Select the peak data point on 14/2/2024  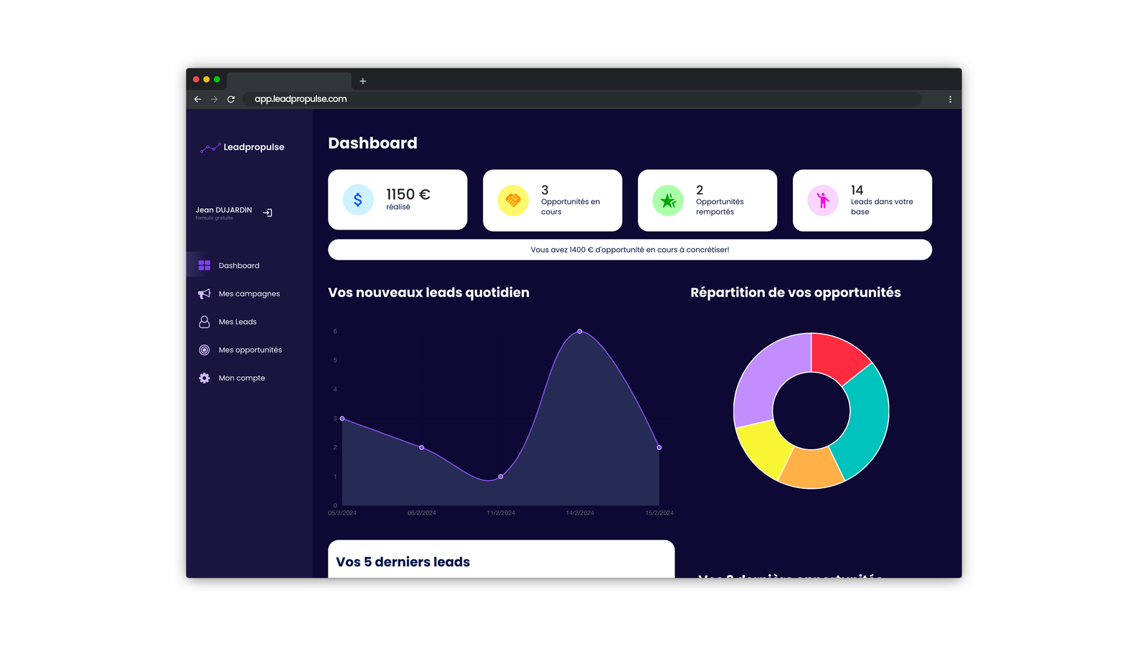pyautogui.click(x=580, y=332)
